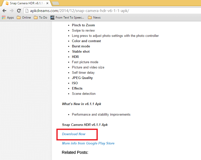Viewport: 201px width, 160px height.
Task: Click Scene detection text
Action: (x=83, y=94)
